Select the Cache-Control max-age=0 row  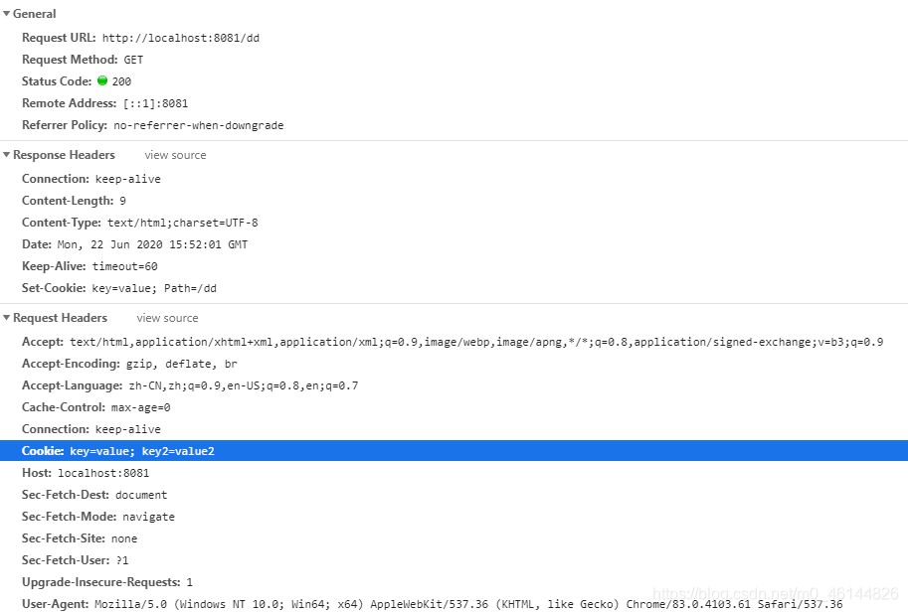pos(454,407)
